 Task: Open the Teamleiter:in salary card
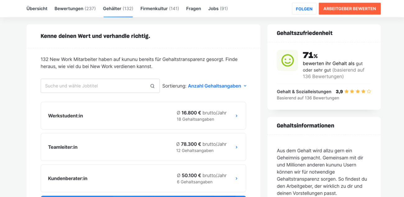(143, 147)
